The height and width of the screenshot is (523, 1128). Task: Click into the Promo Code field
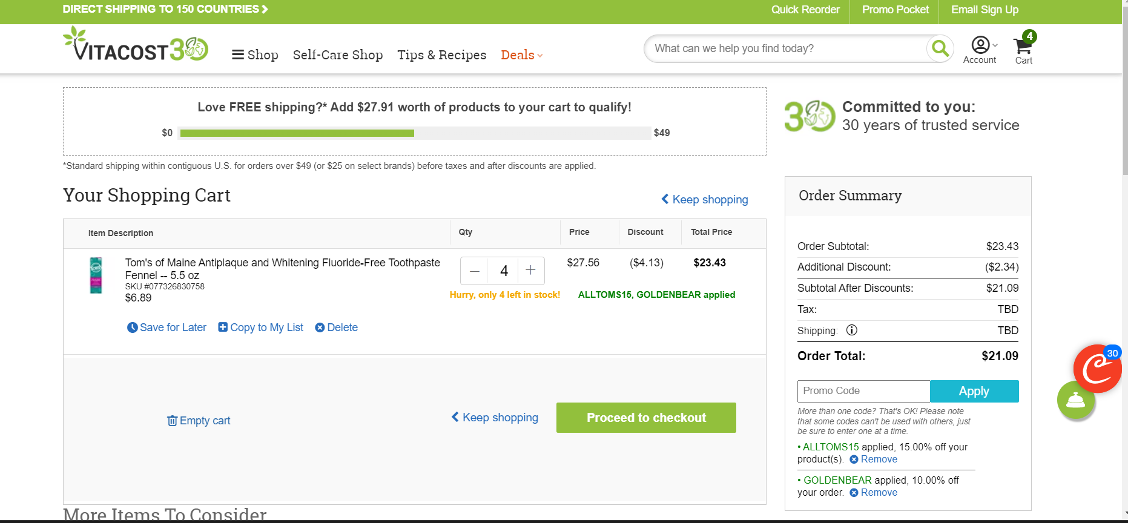(863, 391)
